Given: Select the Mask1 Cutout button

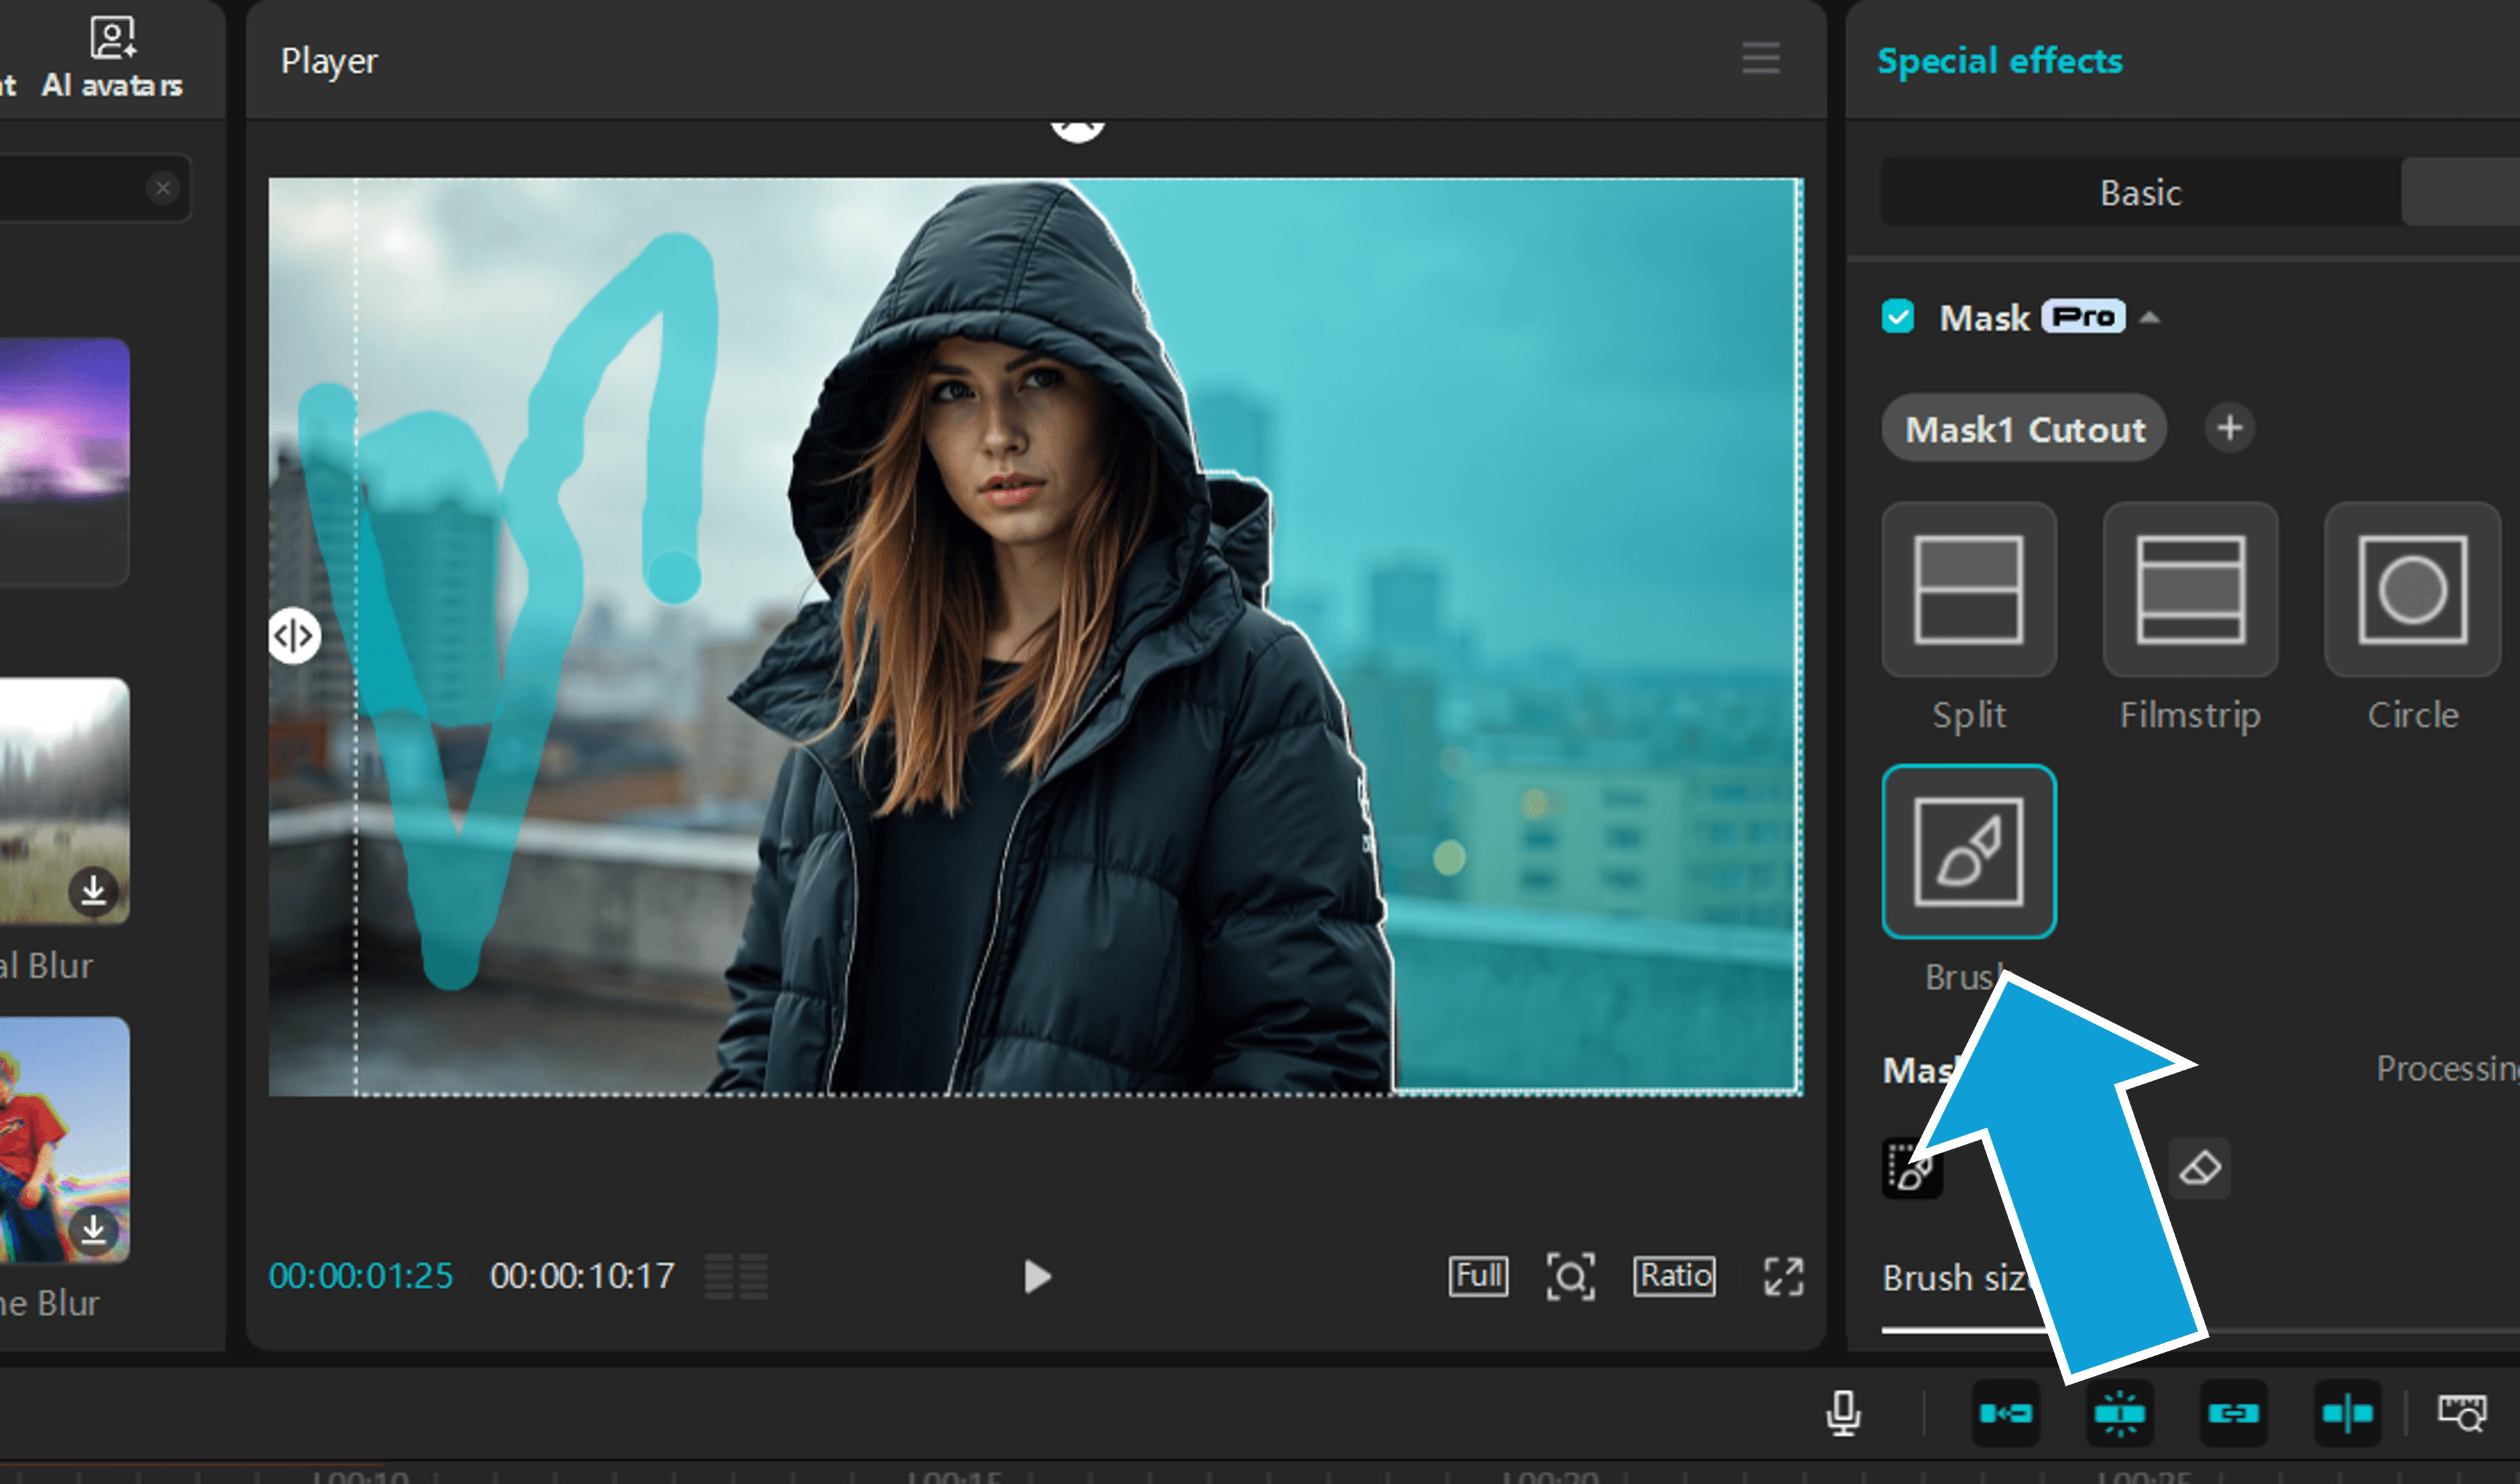Looking at the screenshot, I should (2023, 429).
